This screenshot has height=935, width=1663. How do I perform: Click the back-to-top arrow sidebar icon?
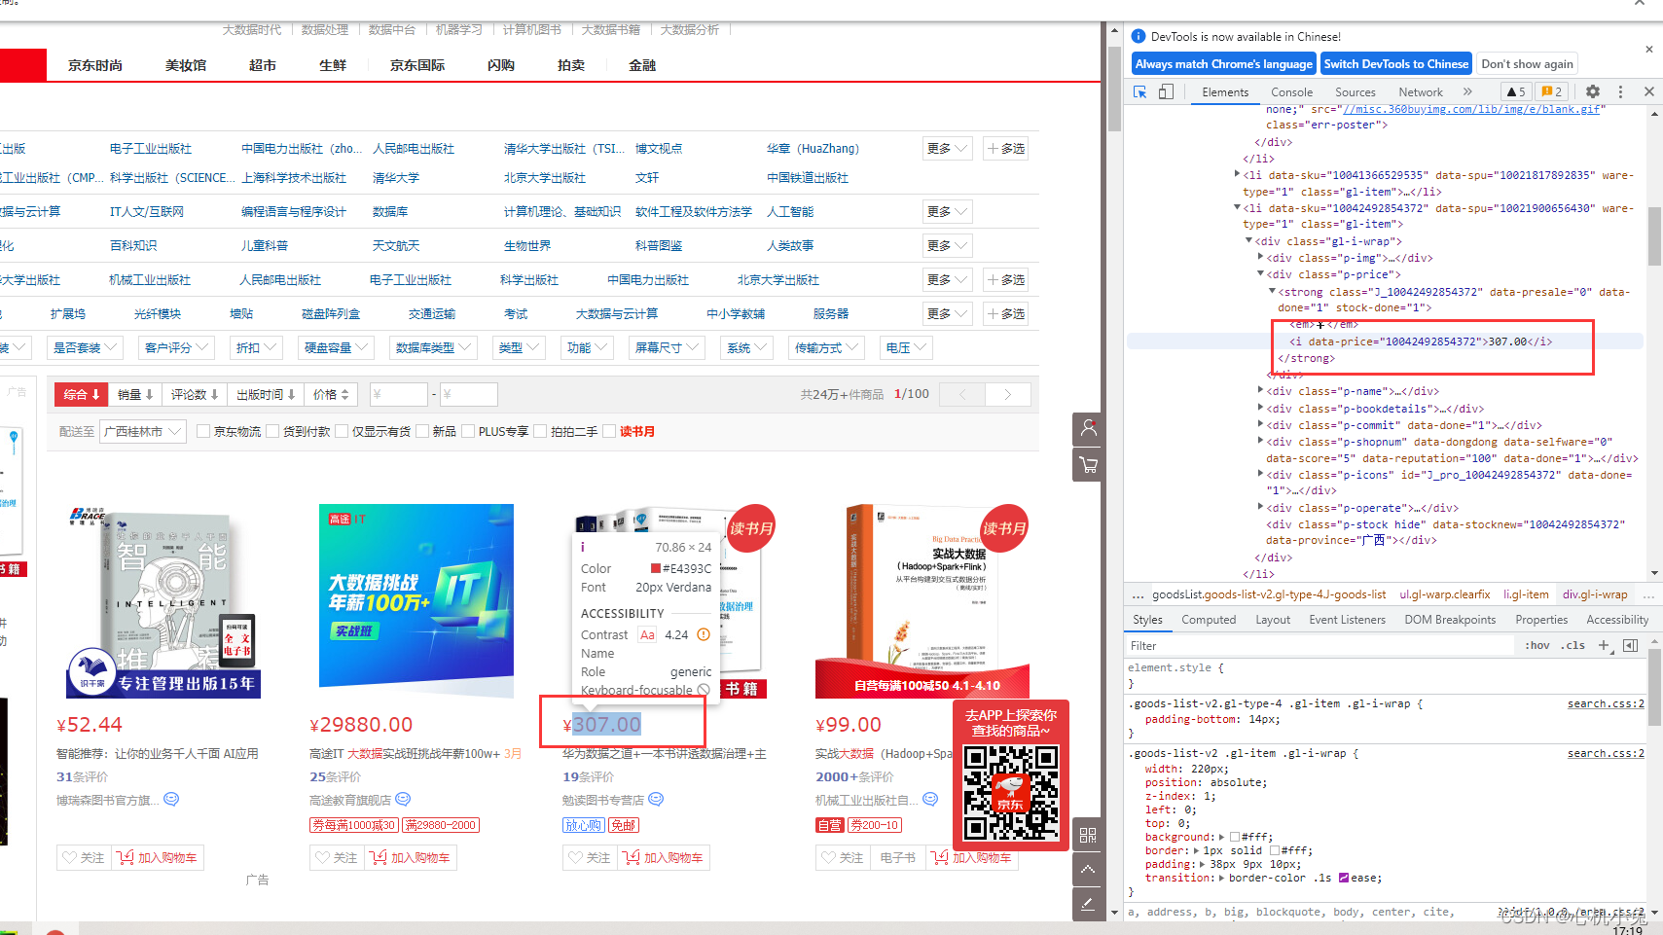(x=1088, y=869)
